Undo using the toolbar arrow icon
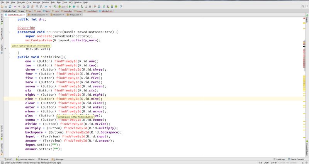 (x=15, y=7)
